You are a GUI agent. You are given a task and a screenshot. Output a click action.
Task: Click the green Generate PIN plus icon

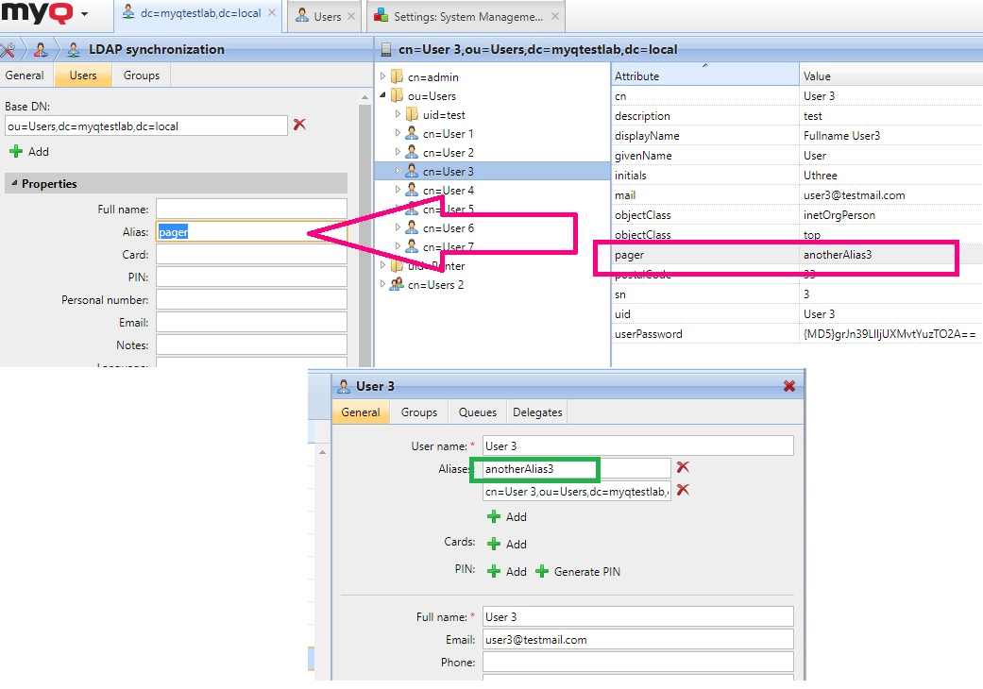tap(542, 571)
